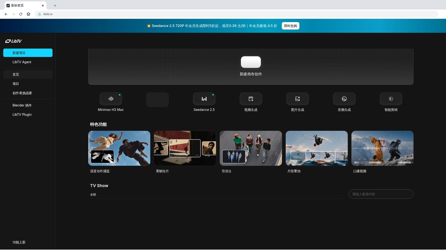Image resolution: width=446 pixels, height=251 pixels.
Task: Open the 视频生成 video generation icon
Action: [x=251, y=99]
